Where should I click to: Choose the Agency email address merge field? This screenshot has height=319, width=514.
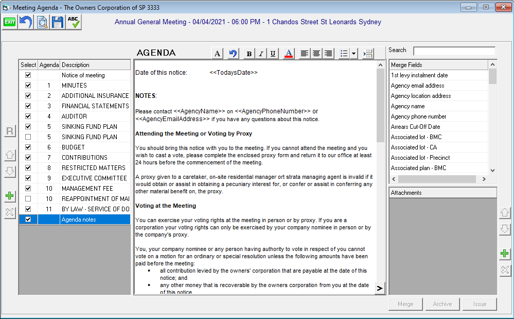pyautogui.click(x=417, y=86)
